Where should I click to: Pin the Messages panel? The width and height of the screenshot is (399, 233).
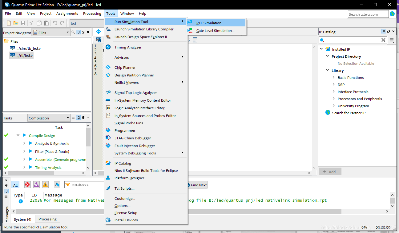click(x=6, y=191)
